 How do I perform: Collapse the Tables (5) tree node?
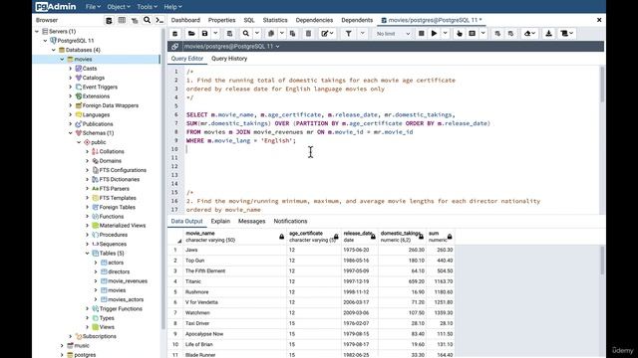(88, 254)
